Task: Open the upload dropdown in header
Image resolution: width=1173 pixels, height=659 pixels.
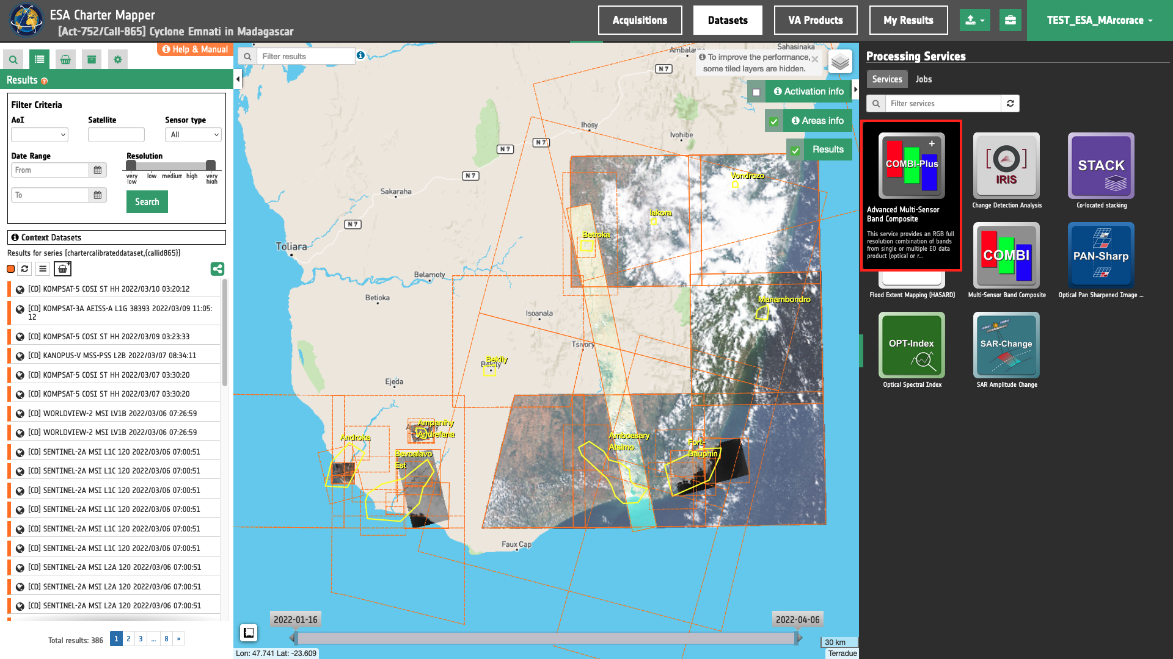Action: (x=975, y=20)
